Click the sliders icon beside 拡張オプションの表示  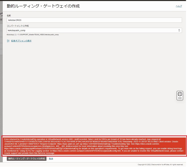click(8, 41)
